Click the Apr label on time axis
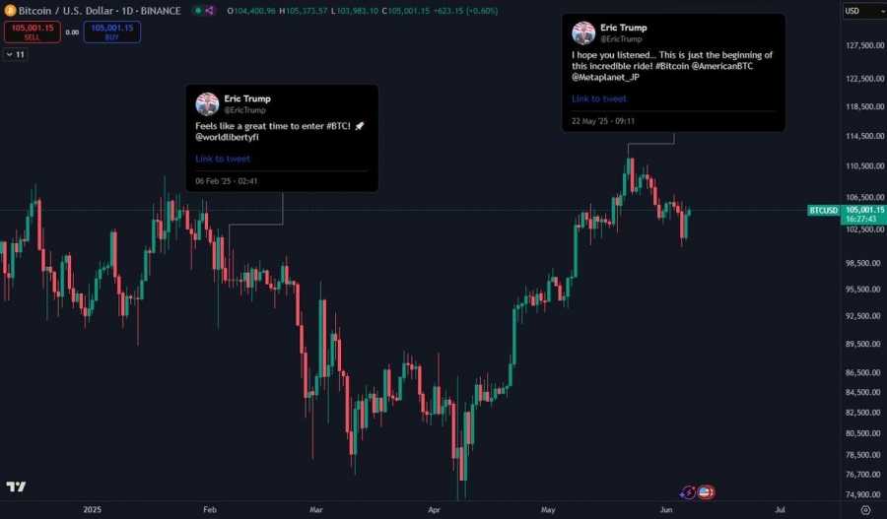 pyautogui.click(x=434, y=509)
